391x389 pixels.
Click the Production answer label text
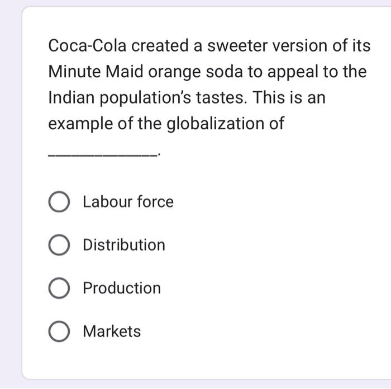click(x=122, y=288)
